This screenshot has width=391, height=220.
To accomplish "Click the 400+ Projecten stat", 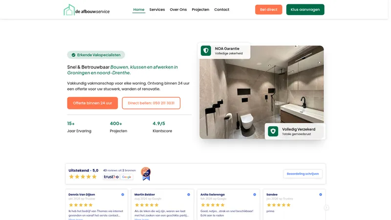I will (118, 127).
